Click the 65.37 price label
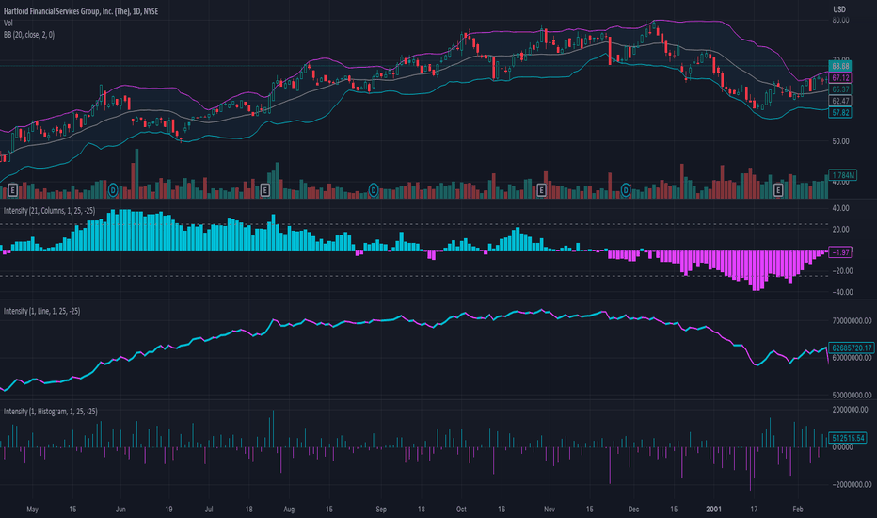 click(x=840, y=89)
